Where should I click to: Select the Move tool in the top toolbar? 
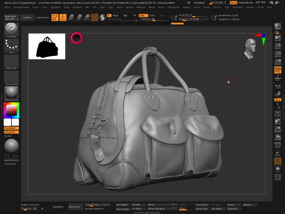pyautogui.click(x=71, y=18)
